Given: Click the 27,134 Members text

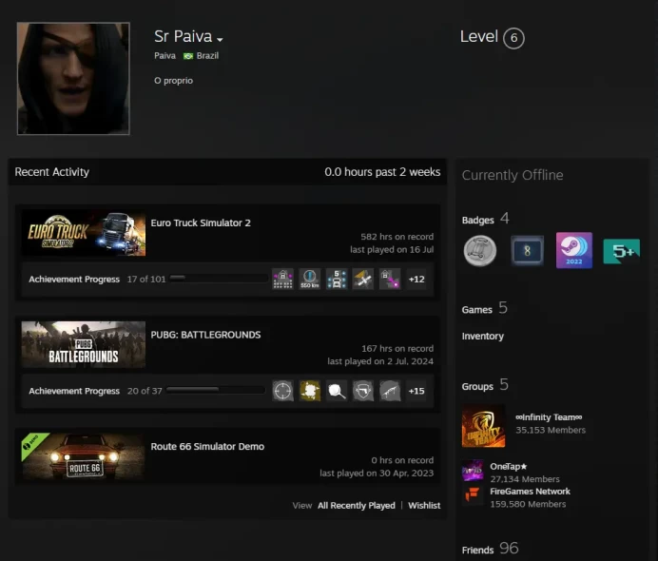Looking at the screenshot, I should [x=525, y=479].
